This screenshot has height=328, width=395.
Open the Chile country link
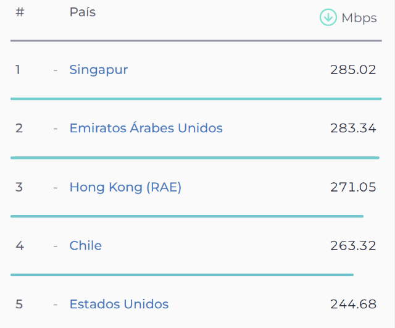pos(85,245)
